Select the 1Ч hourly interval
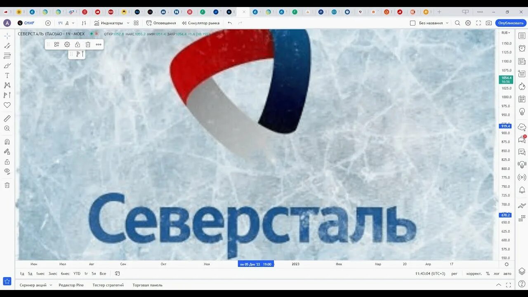The image size is (528, 297). (x=60, y=23)
